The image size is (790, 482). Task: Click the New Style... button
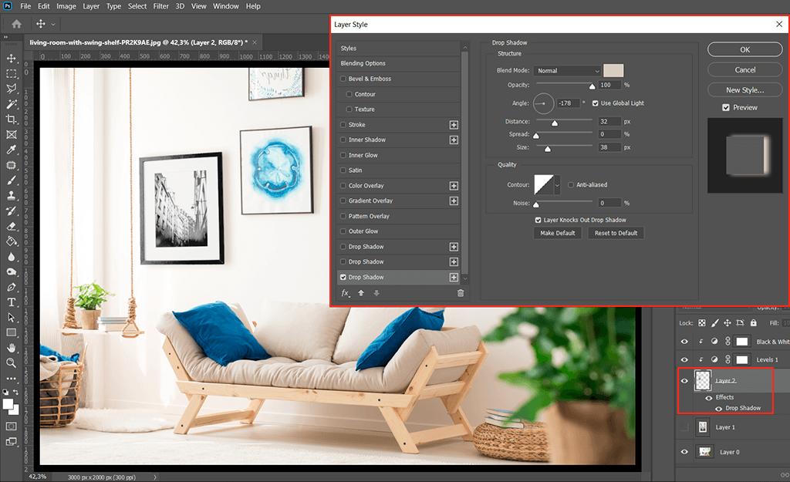coord(744,89)
